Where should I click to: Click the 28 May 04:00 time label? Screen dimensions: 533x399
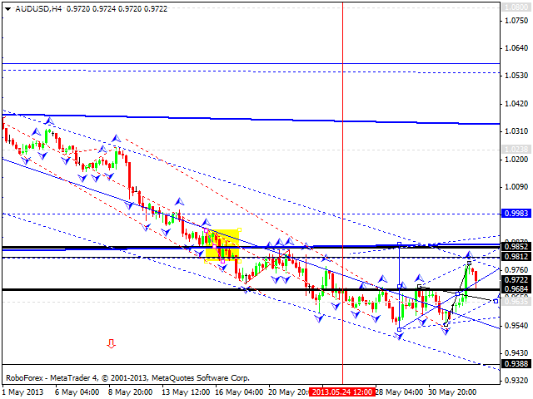[399, 392]
